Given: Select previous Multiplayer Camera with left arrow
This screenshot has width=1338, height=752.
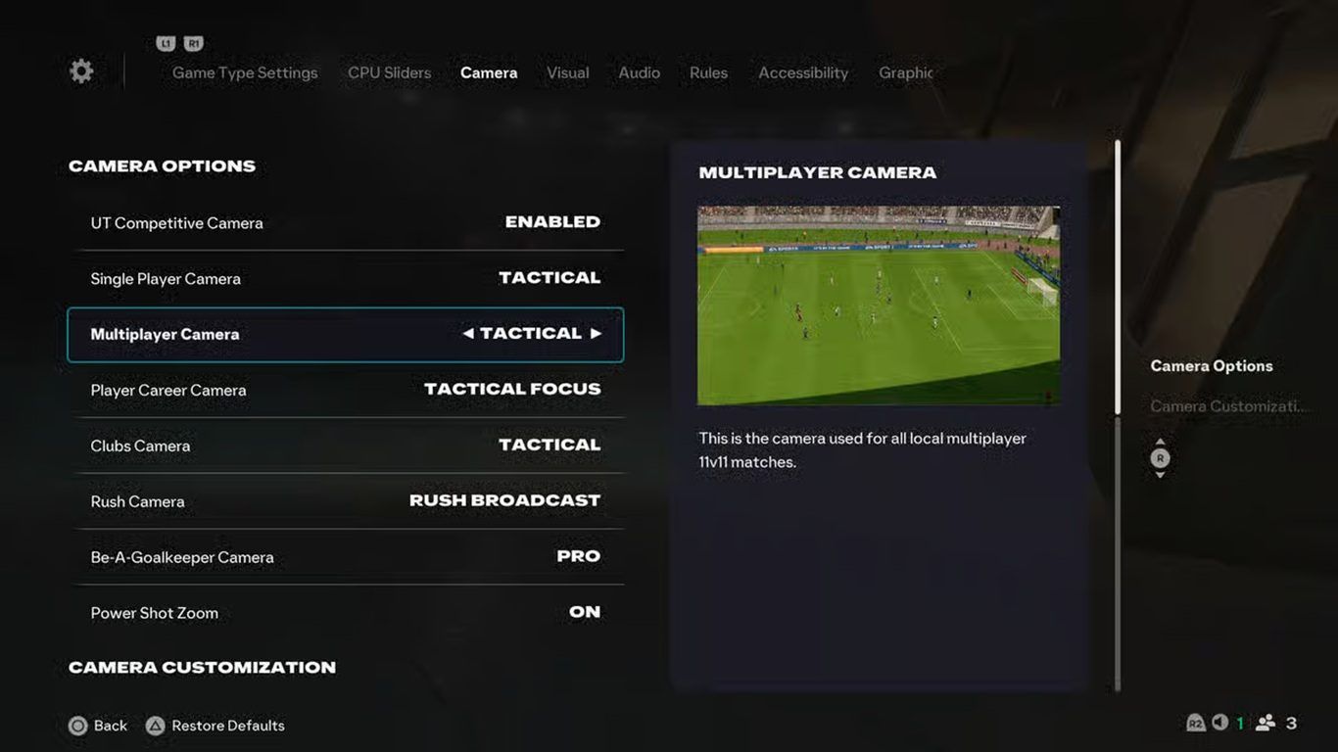Looking at the screenshot, I should pos(468,334).
